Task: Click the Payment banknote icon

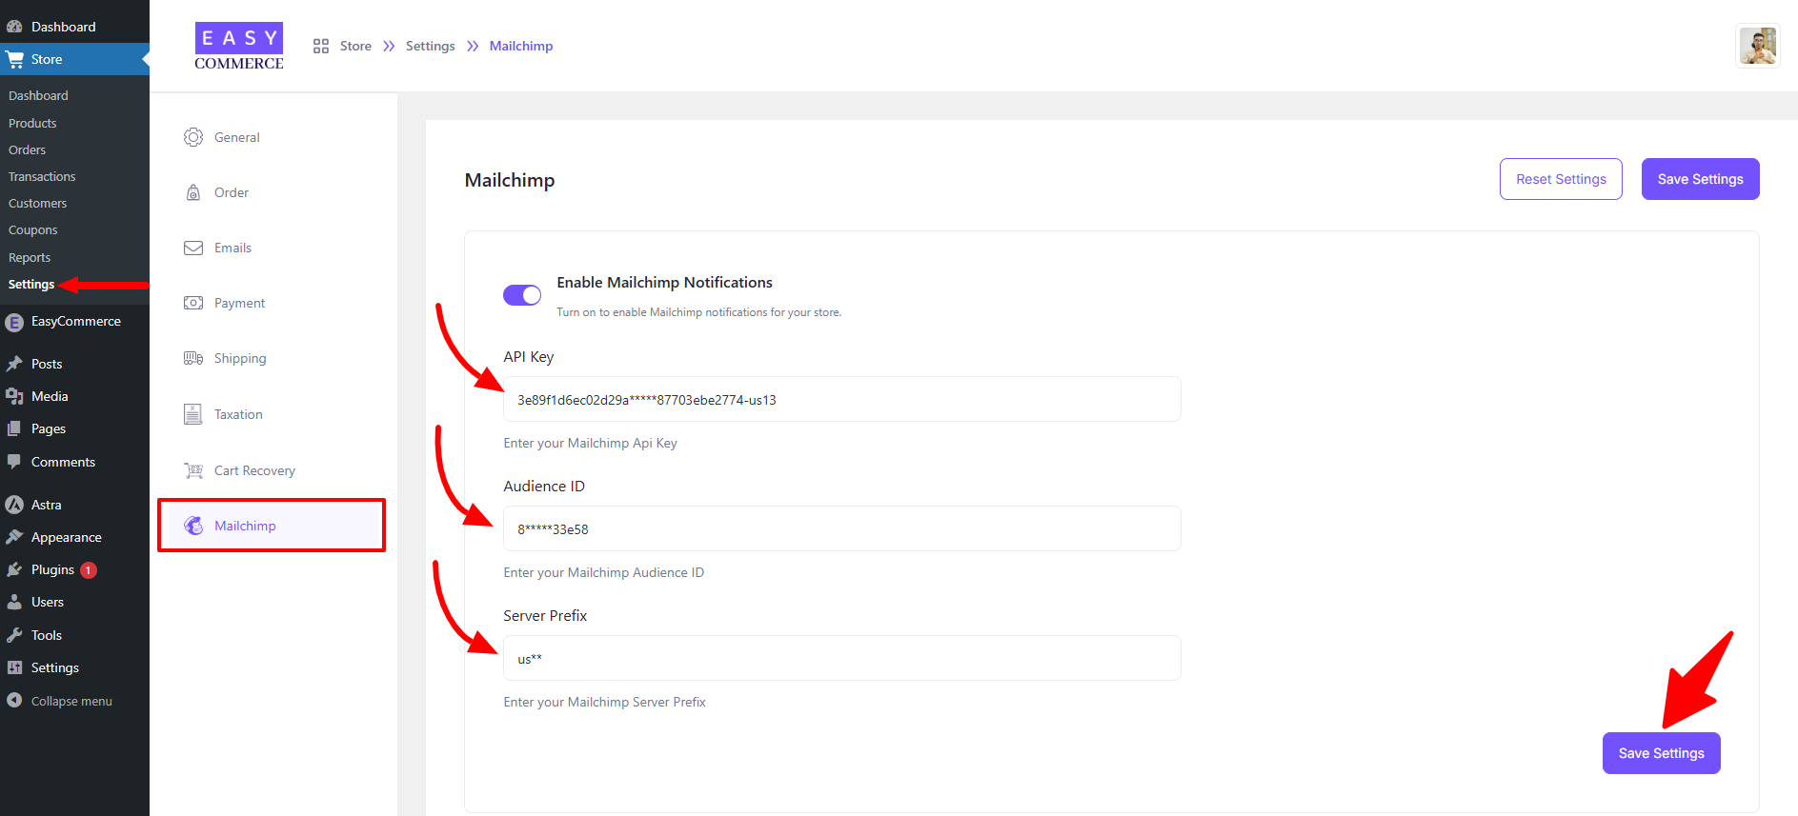Action: click(x=193, y=303)
